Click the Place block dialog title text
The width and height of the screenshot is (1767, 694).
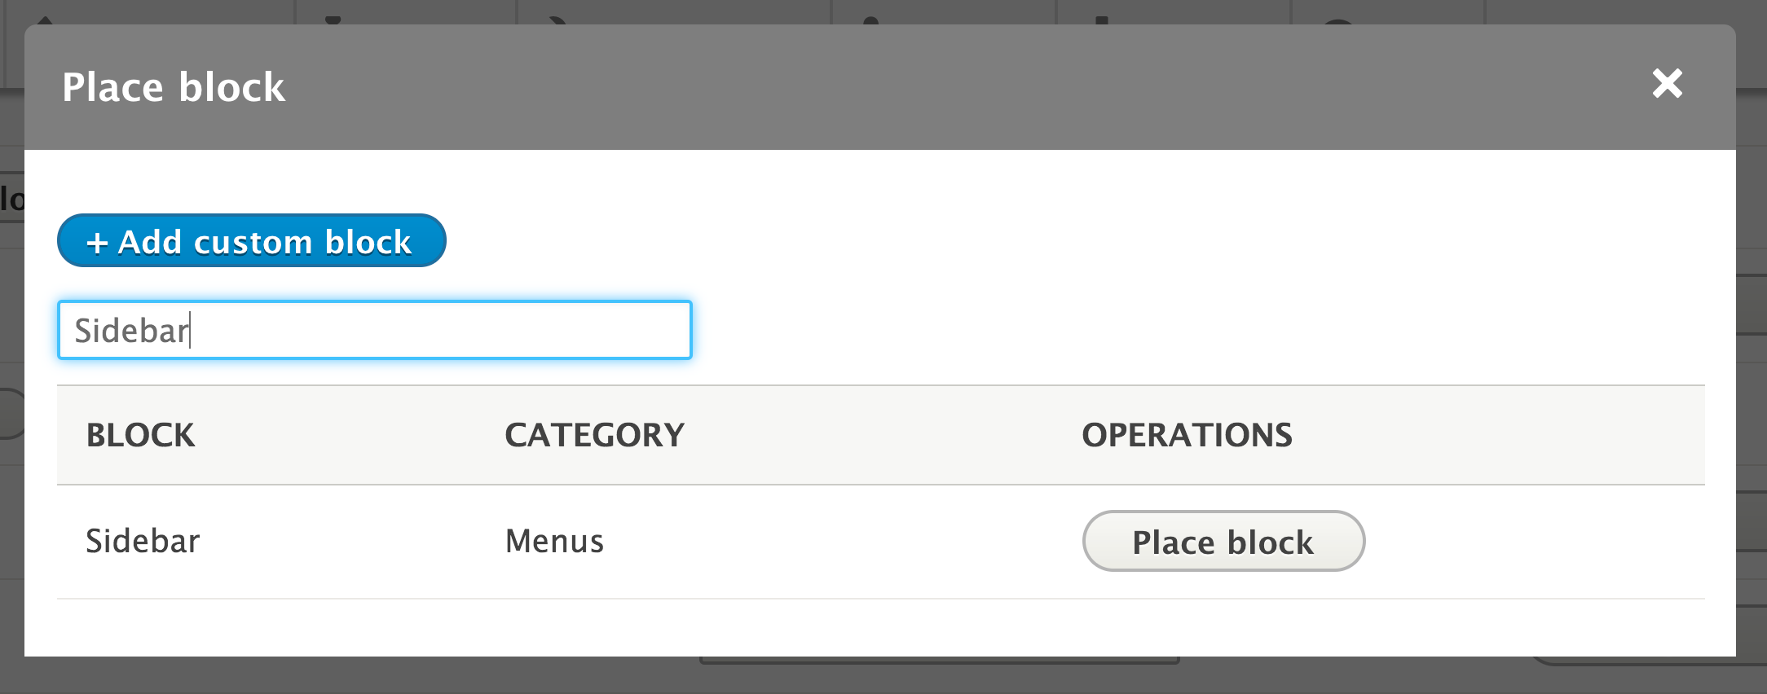click(174, 87)
